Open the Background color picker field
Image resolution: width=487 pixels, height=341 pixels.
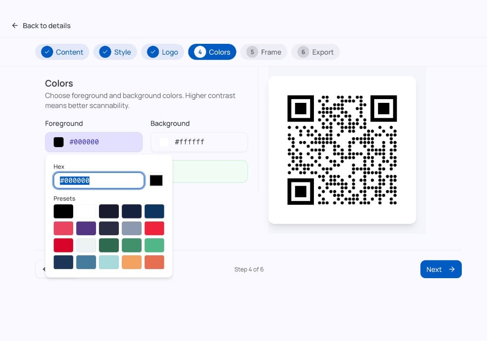199,141
